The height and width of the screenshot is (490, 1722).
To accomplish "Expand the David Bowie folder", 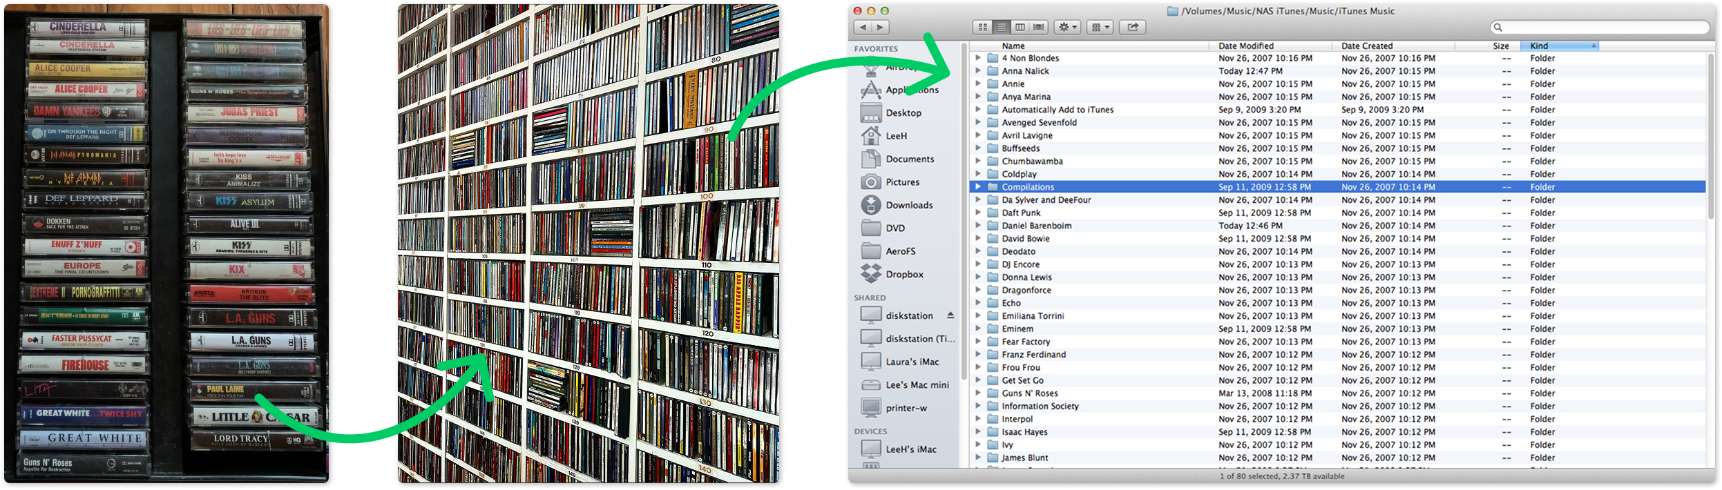I will pos(978,239).
